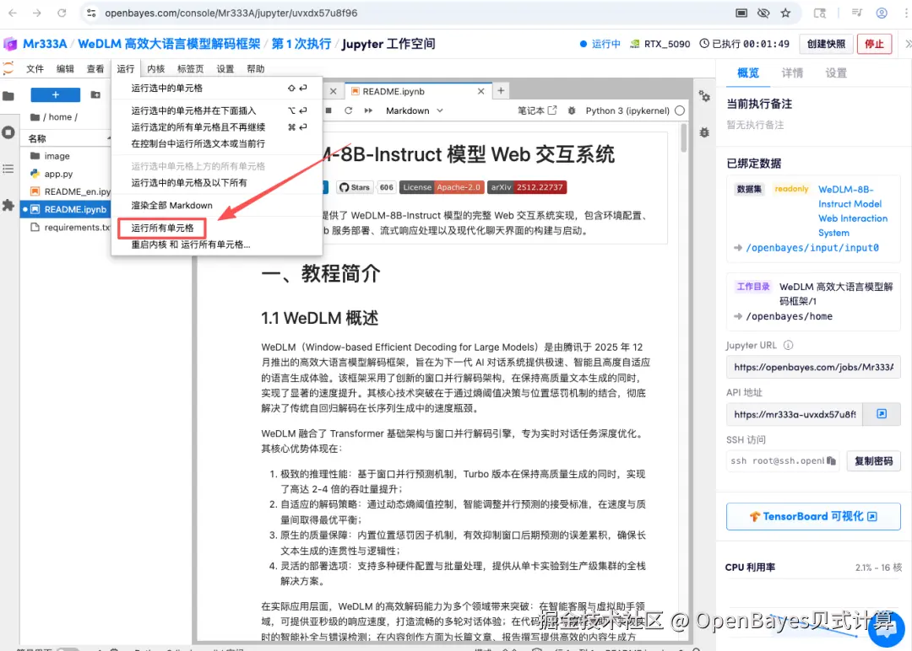The image size is (912, 651).
Task: Click the new launcher plus button
Action: (55, 95)
